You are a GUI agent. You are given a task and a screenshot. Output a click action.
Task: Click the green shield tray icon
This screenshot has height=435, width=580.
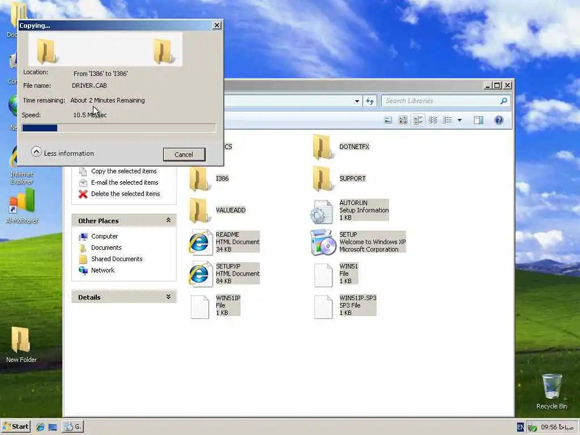532,428
